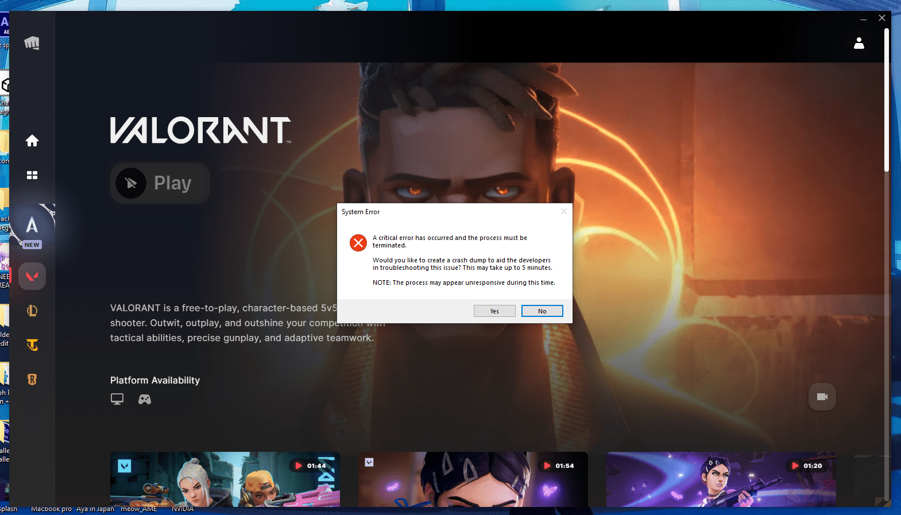Select the Aya in Japan desktop item
The width and height of the screenshot is (901, 515).
[95, 509]
